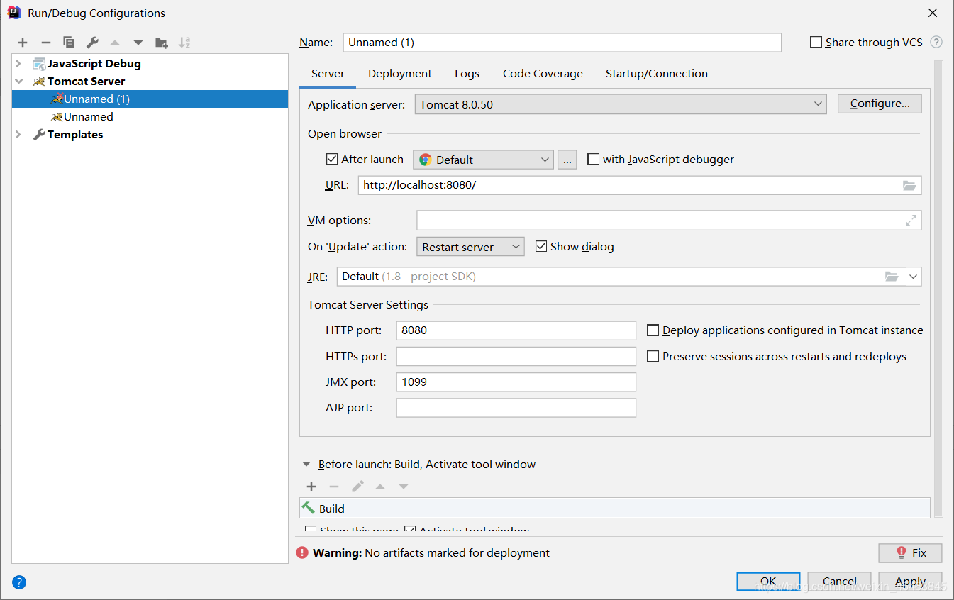
Task: Click the HTTP port field
Action: [516, 330]
